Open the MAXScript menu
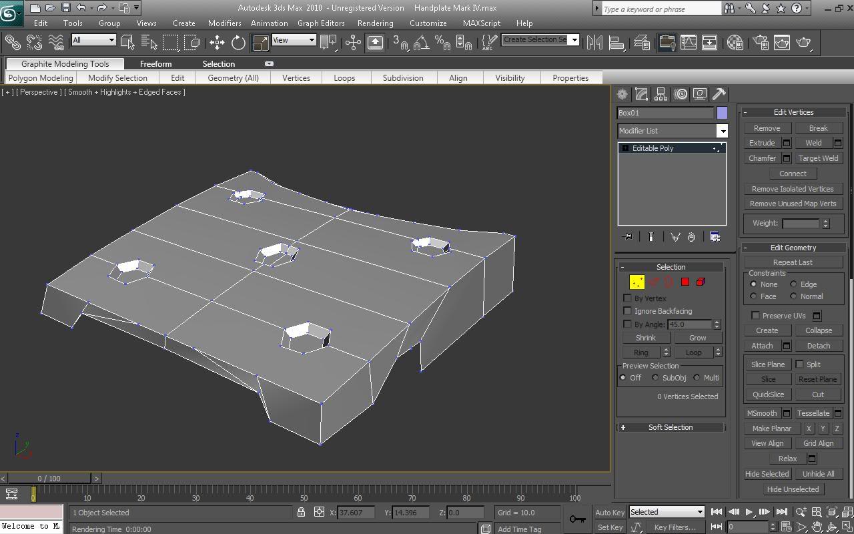Image resolution: width=854 pixels, height=534 pixels. [x=482, y=23]
